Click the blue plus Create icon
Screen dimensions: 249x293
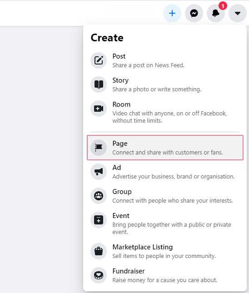point(172,13)
